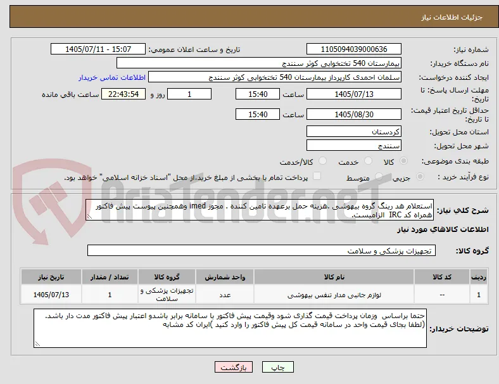This screenshot has height=384, width=499.
Task: Click the شرح کلی نیاز description textarea
Action: [x=260, y=210]
